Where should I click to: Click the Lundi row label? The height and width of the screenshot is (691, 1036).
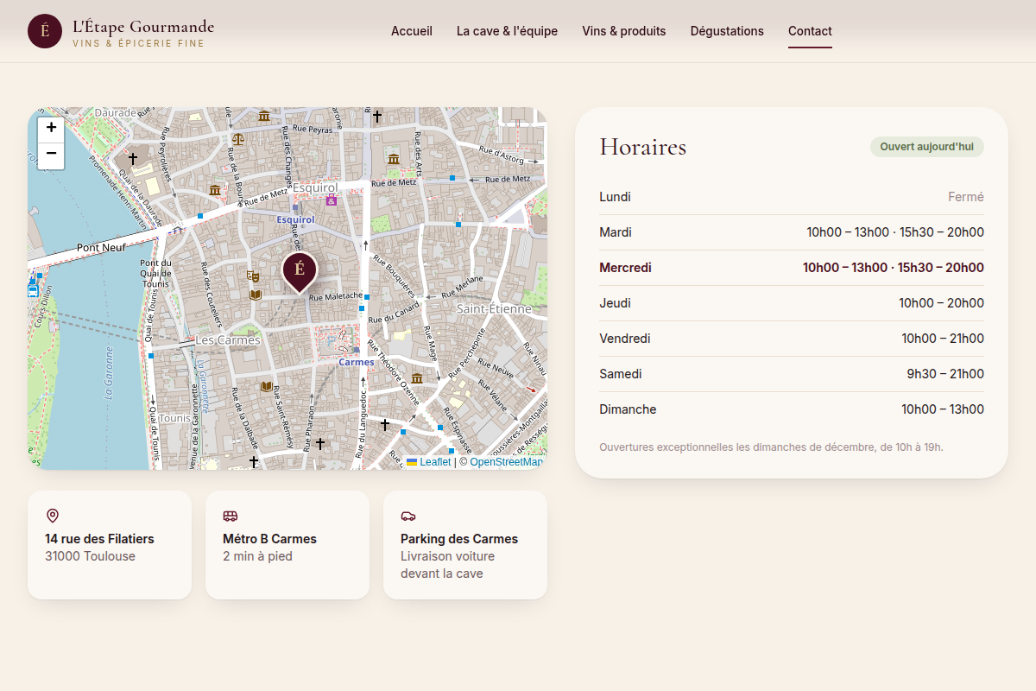coord(615,197)
